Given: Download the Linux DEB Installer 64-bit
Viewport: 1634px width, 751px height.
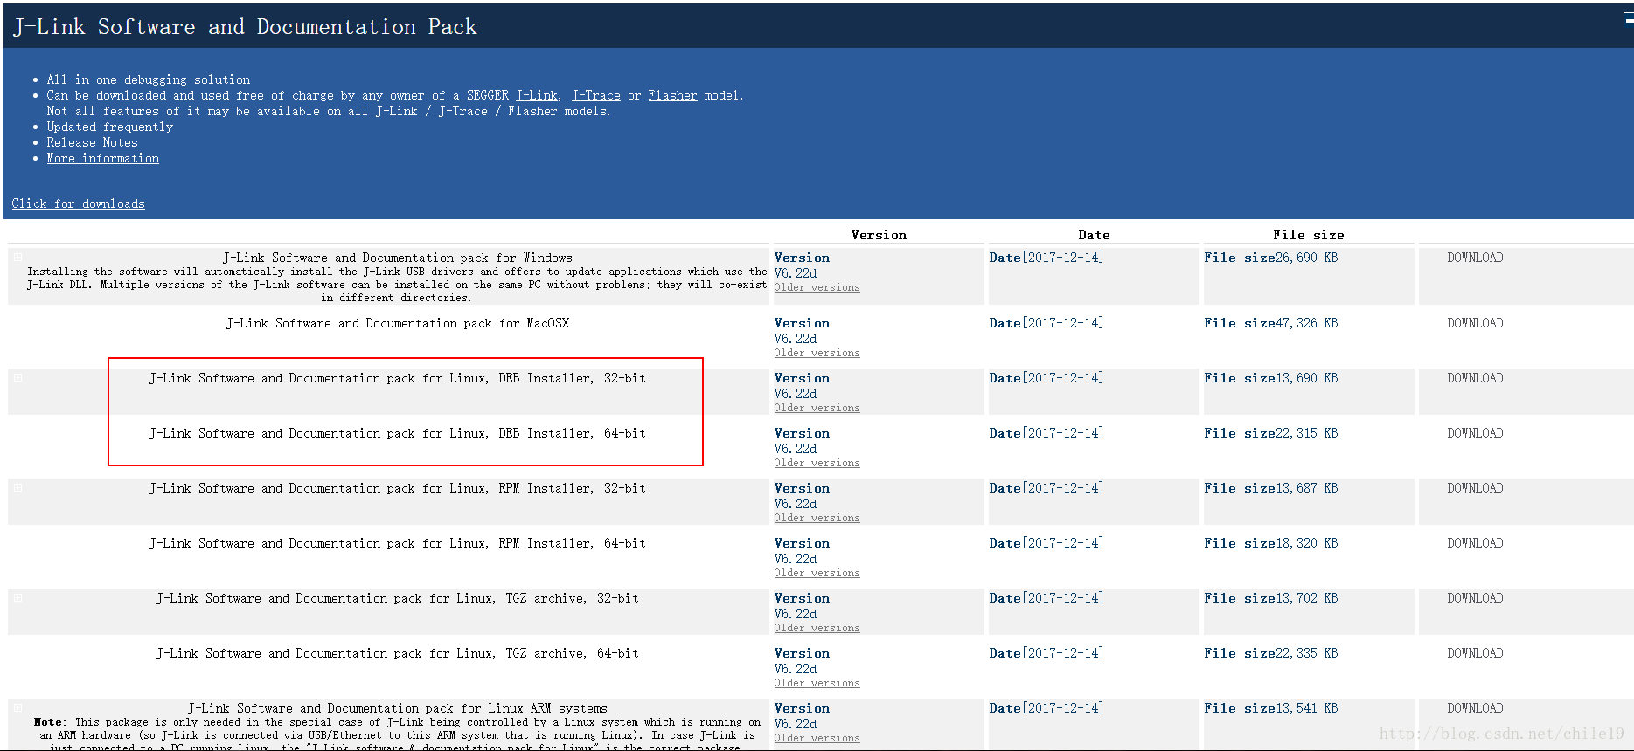Looking at the screenshot, I should point(1475,433).
